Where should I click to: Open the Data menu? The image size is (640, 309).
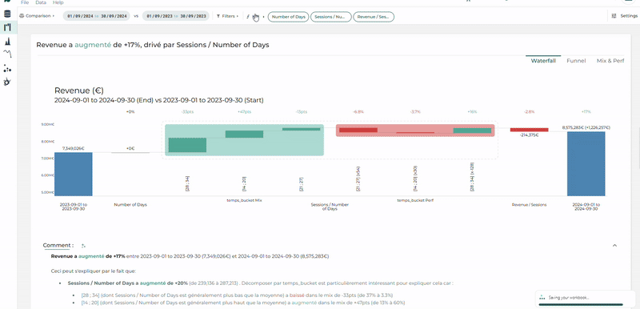point(41,2)
